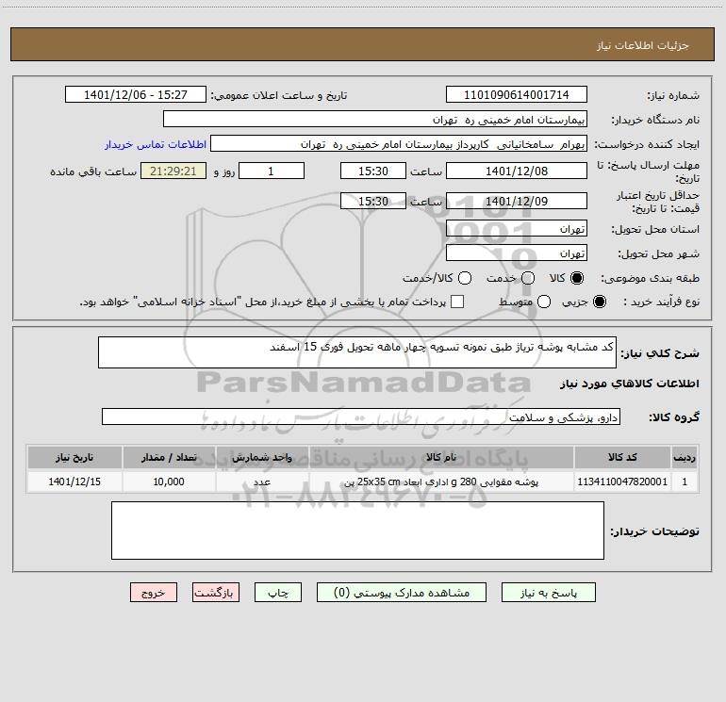Click product code 1134110047820001 cell
Viewport: 726px width, 702px height.
point(622,482)
